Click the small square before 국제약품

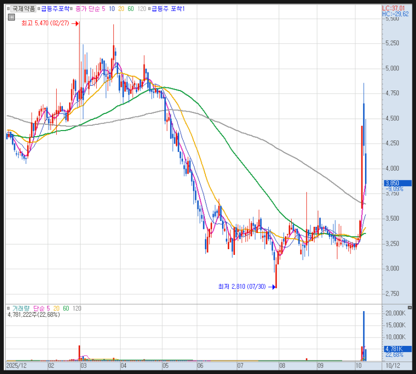[8, 9]
